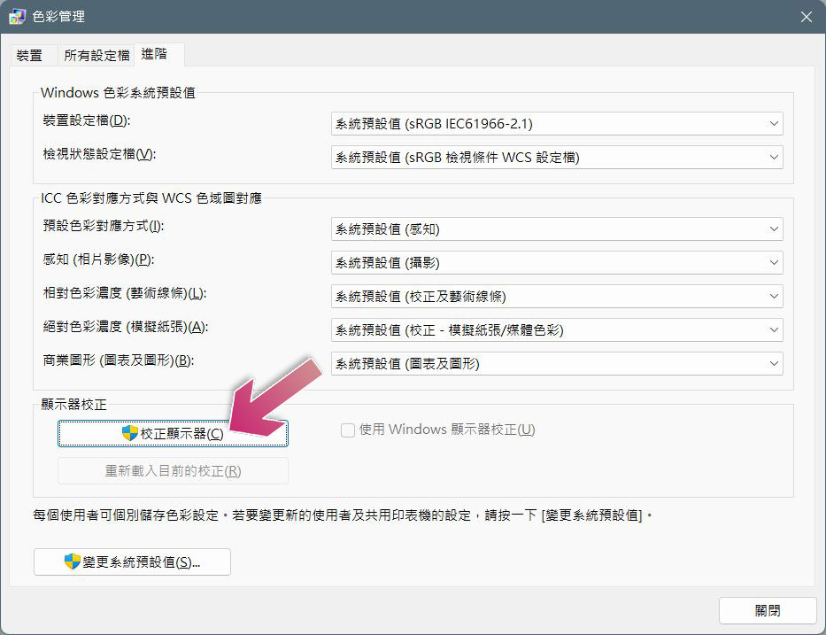The height and width of the screenshot is (635, 826).
Task: Click the 色彩管理 window title text
Action: (x=58, y=17)
